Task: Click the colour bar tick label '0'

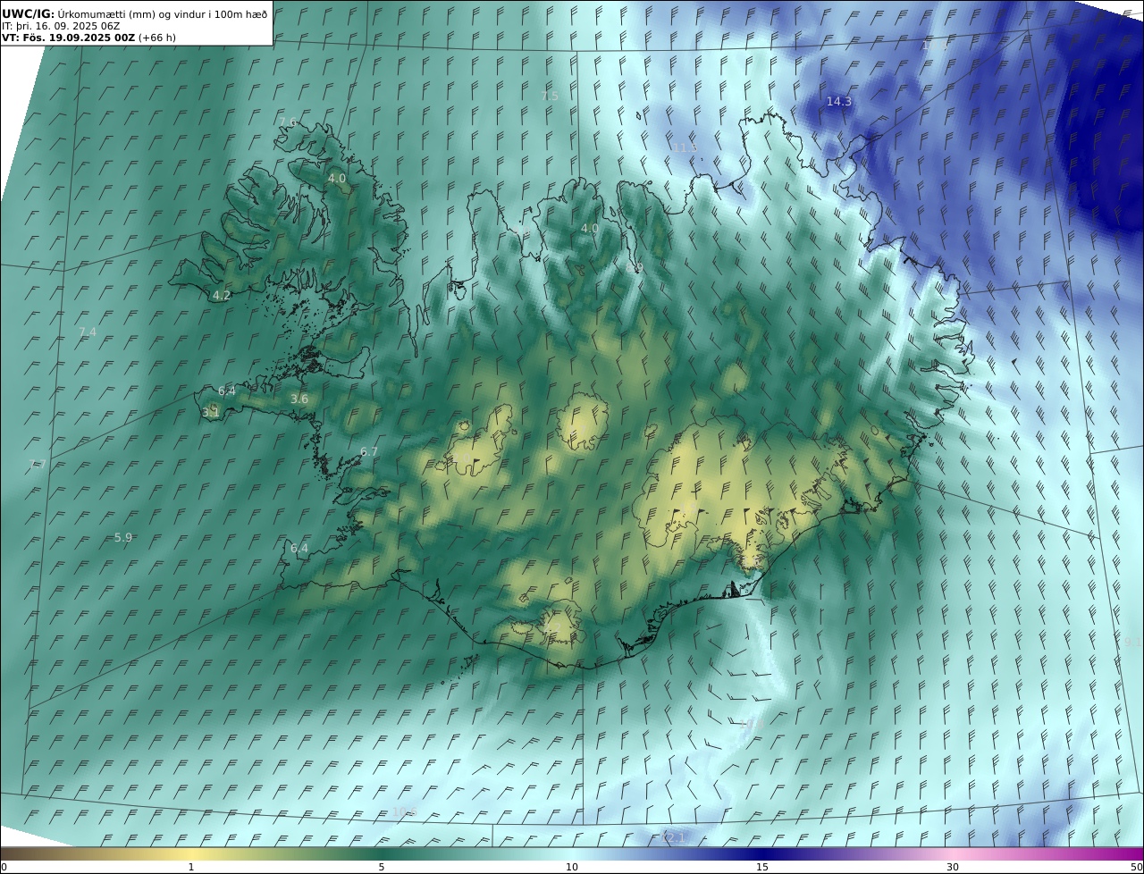Action: click(4, 867)
